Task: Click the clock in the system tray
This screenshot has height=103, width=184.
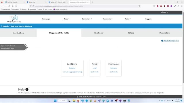Action: pos(177,101)
